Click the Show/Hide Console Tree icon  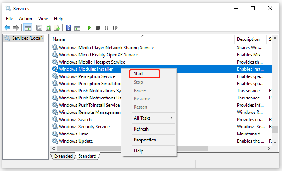(x=28, y=28)
